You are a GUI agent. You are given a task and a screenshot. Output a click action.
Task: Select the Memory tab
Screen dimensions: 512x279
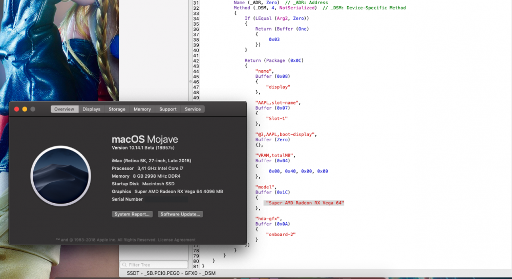click(142, 109)
